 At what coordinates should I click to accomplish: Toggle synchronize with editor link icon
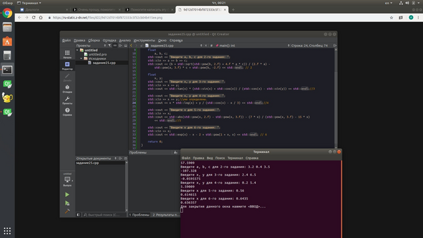point(115,46)
